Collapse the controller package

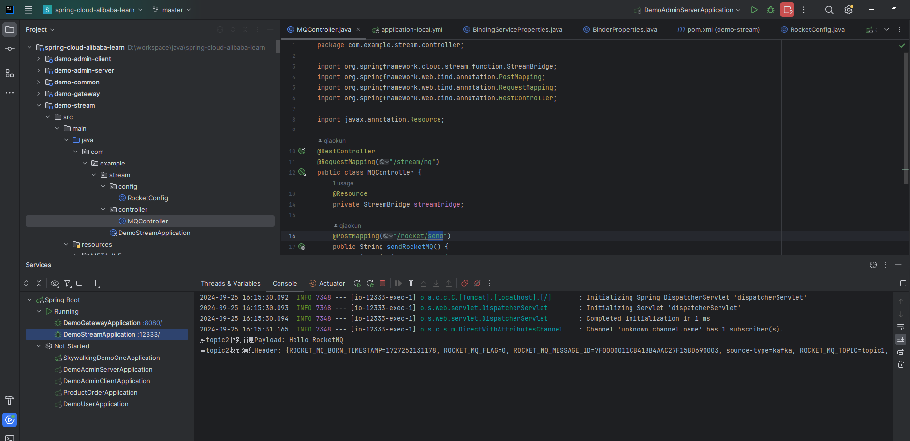pos(103,209)
